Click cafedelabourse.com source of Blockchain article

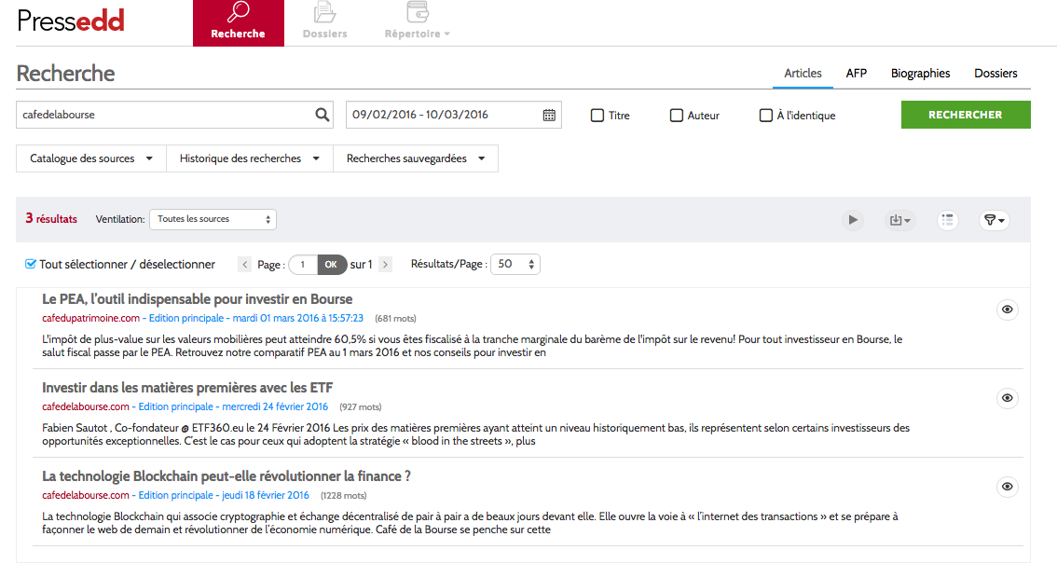(86, 495)
